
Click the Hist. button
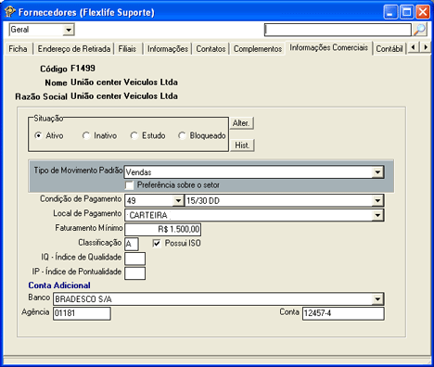tap(242, 146)
